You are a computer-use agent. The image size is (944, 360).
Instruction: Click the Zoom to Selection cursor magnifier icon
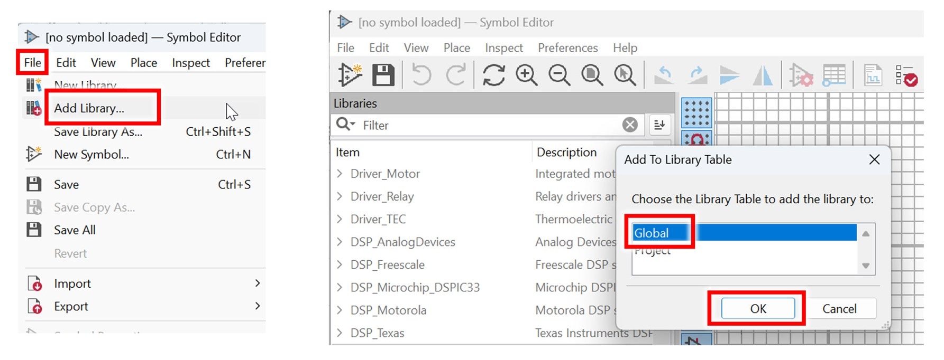[x=625, y=74]
